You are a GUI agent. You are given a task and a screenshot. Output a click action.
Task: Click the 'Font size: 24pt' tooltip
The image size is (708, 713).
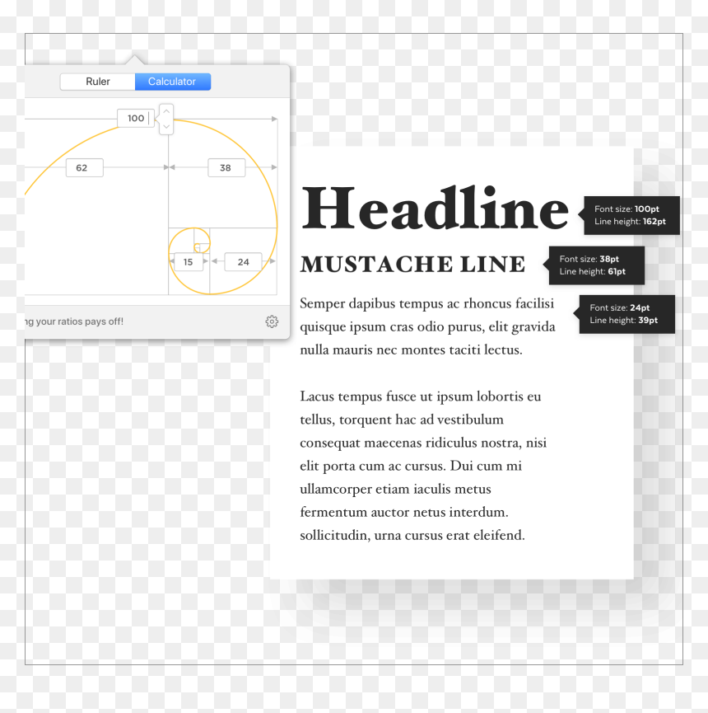coord(624,314)
